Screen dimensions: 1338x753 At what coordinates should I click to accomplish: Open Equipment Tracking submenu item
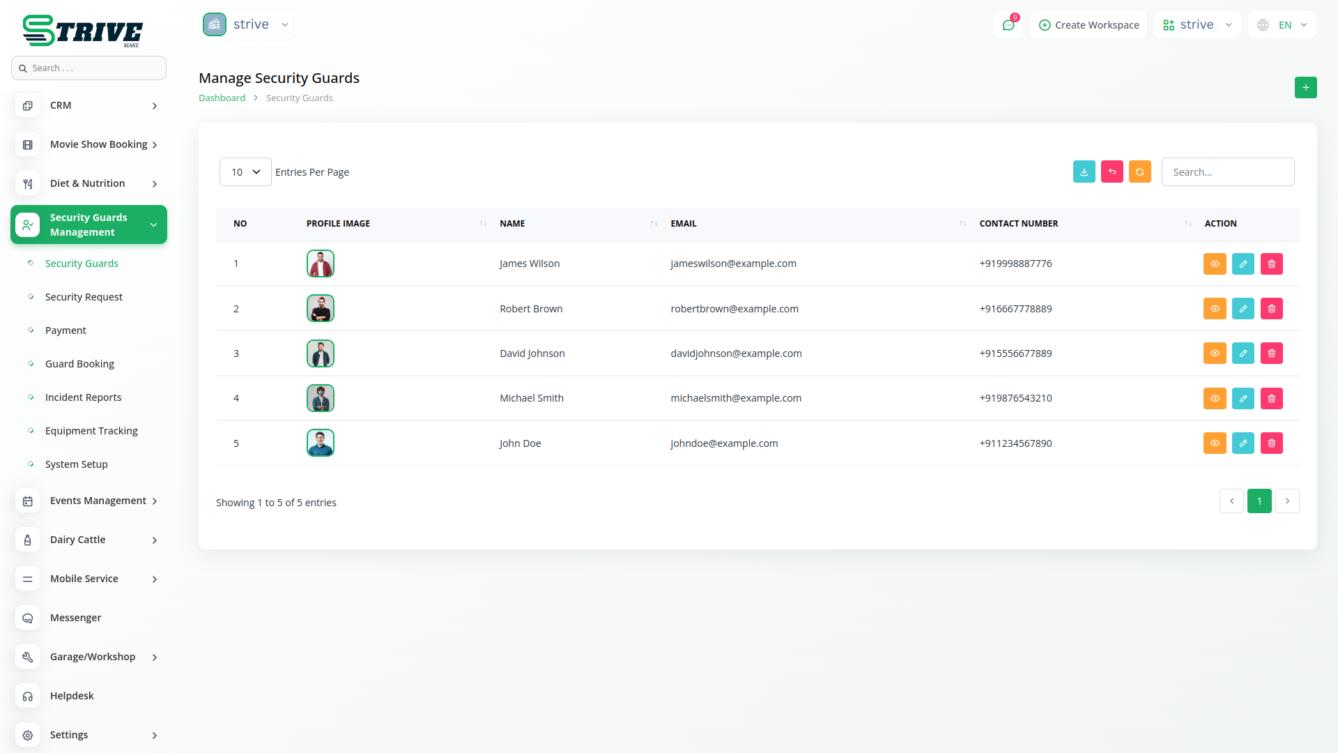pos(91,431)
